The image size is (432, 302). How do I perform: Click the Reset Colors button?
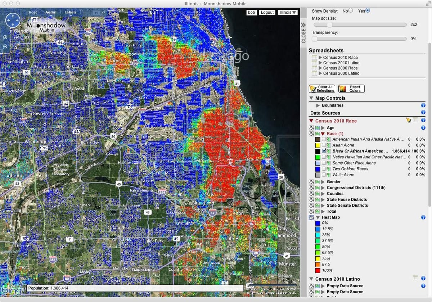tap(351, 89)
